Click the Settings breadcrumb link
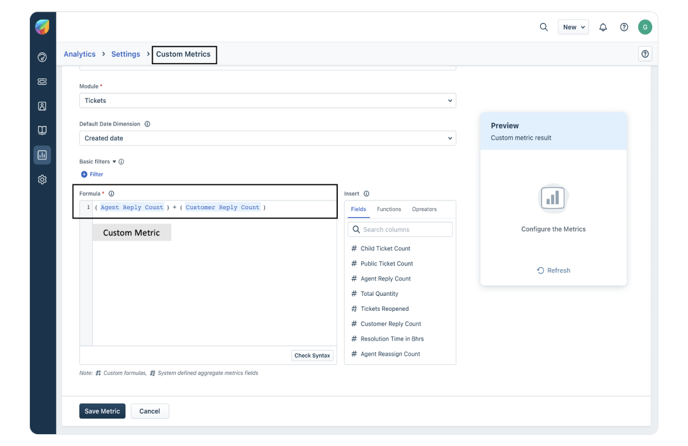688x446 pixels. click(x=125, y=54)
